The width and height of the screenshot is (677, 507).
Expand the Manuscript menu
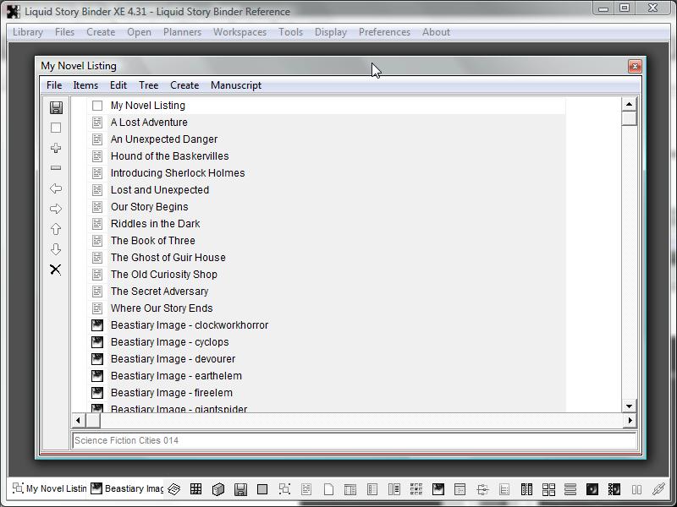click(x=235, y=85)
